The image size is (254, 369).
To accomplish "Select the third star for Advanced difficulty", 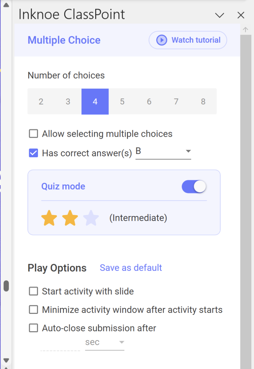I will pyautogui.click(x=91, y=218).
